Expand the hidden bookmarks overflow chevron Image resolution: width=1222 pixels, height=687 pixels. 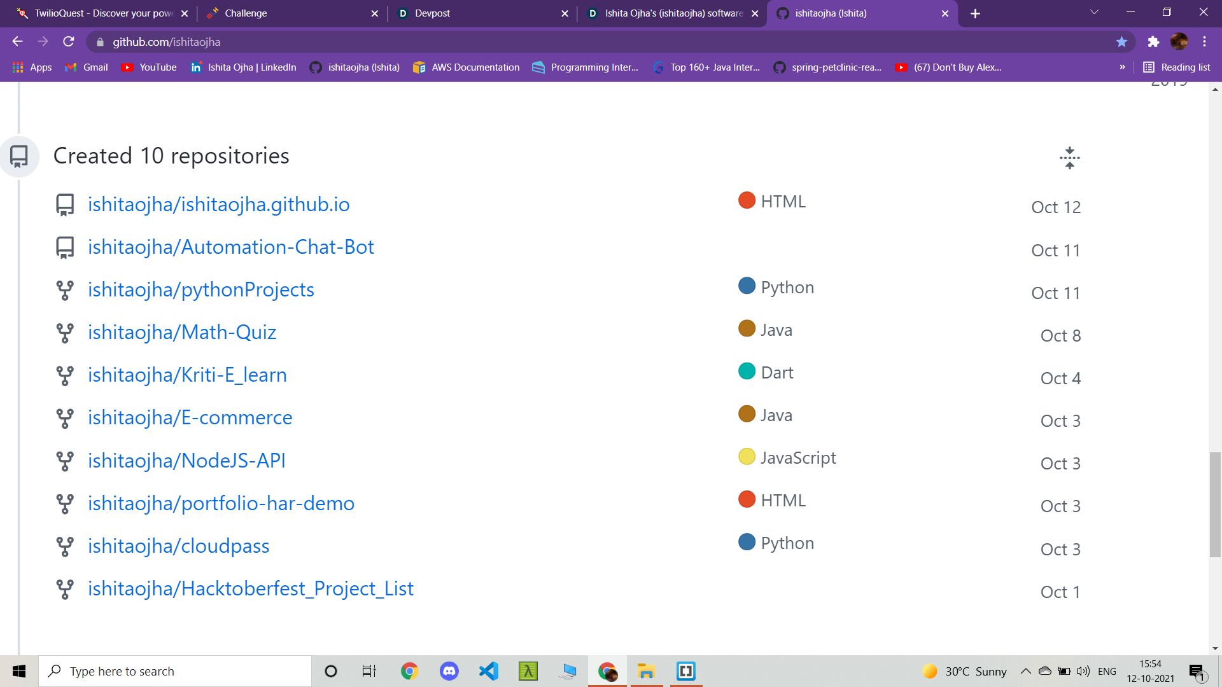(1122, 67)
